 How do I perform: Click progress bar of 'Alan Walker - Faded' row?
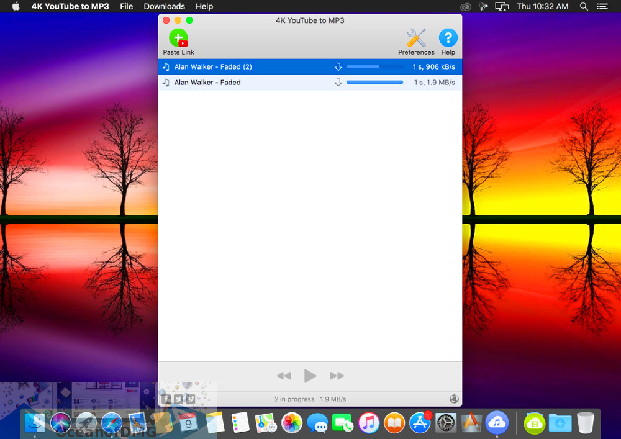pos(374,83)
